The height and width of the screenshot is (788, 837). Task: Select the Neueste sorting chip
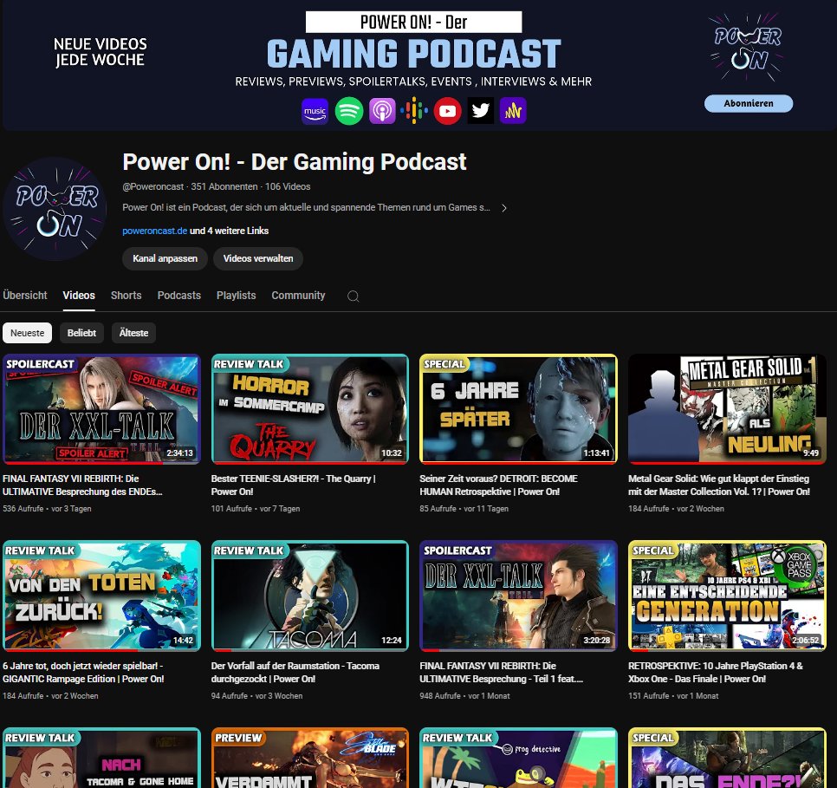pyautogui.click(x=27, y=332)
